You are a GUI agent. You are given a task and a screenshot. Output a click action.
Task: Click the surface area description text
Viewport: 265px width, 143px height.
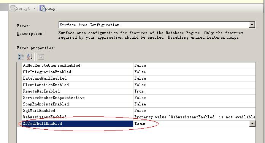tap(151, 35)
